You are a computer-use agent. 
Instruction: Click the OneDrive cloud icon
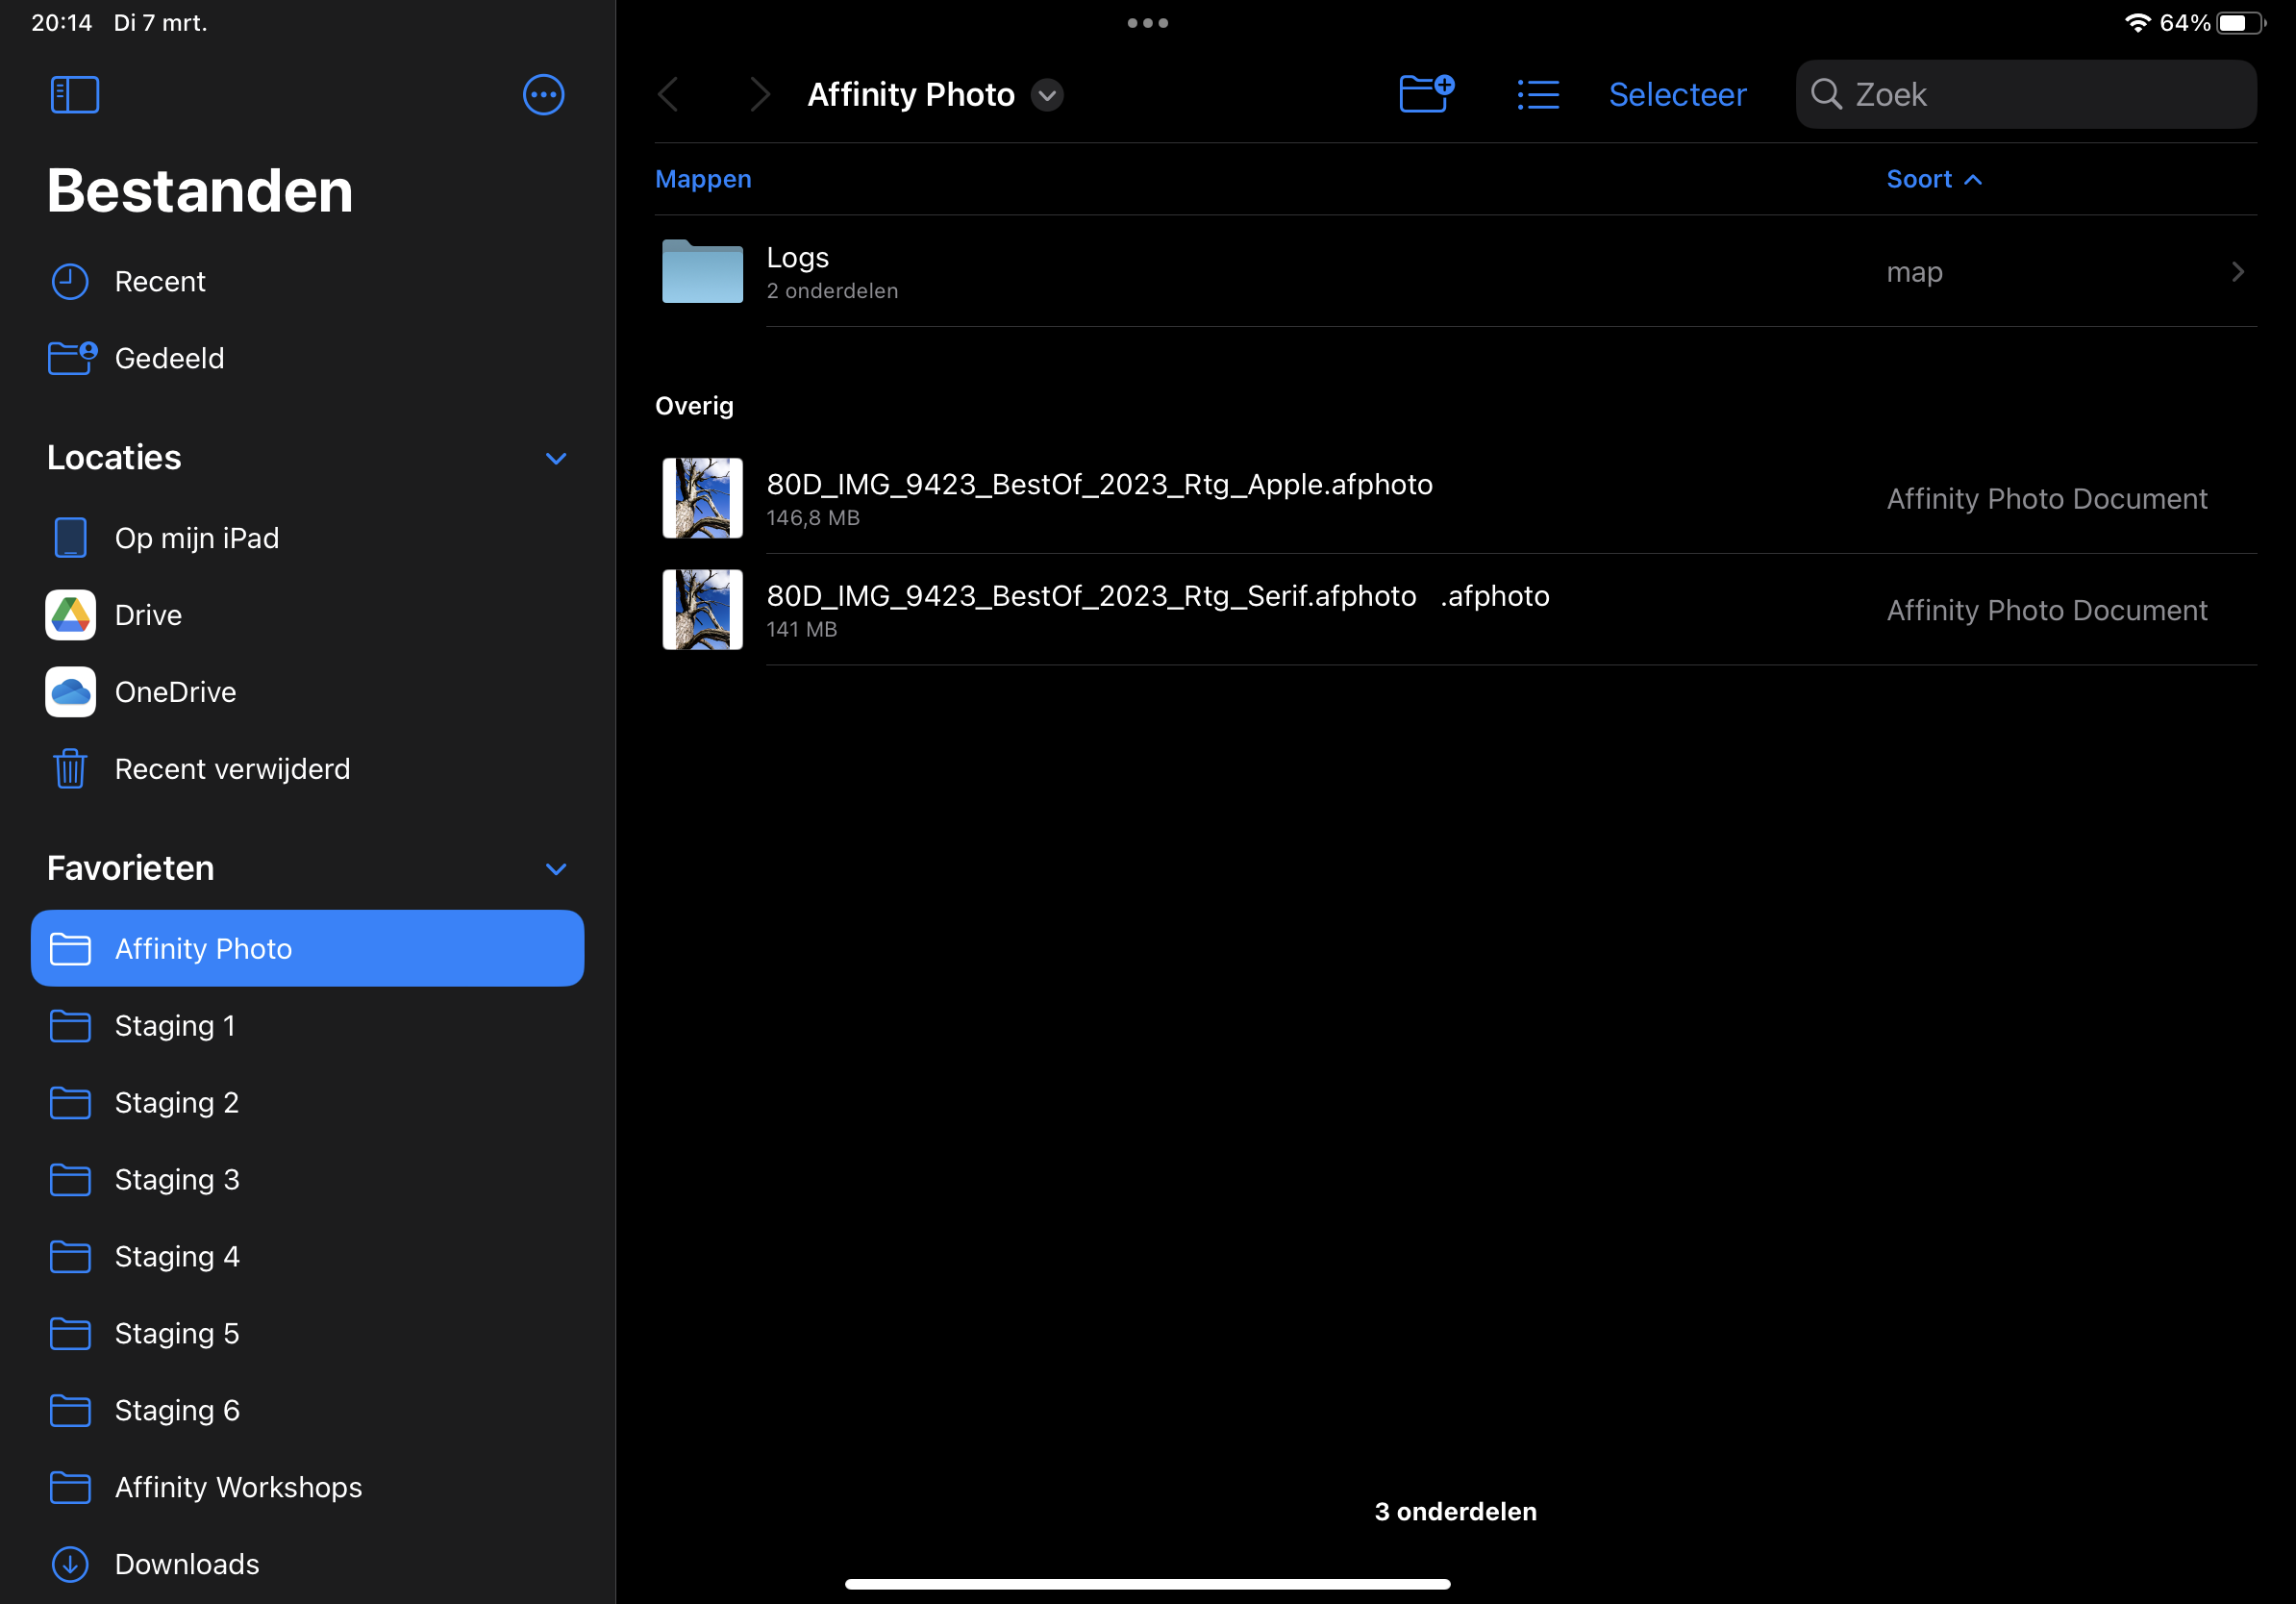tap(70, 692)
